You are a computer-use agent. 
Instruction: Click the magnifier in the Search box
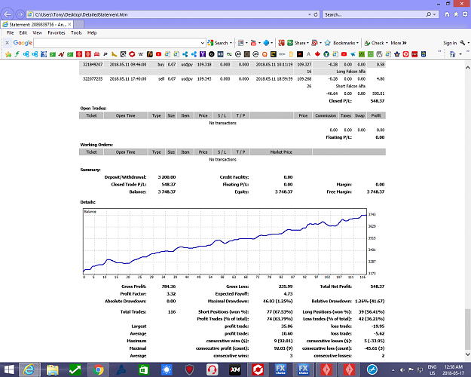coord(429,14)
